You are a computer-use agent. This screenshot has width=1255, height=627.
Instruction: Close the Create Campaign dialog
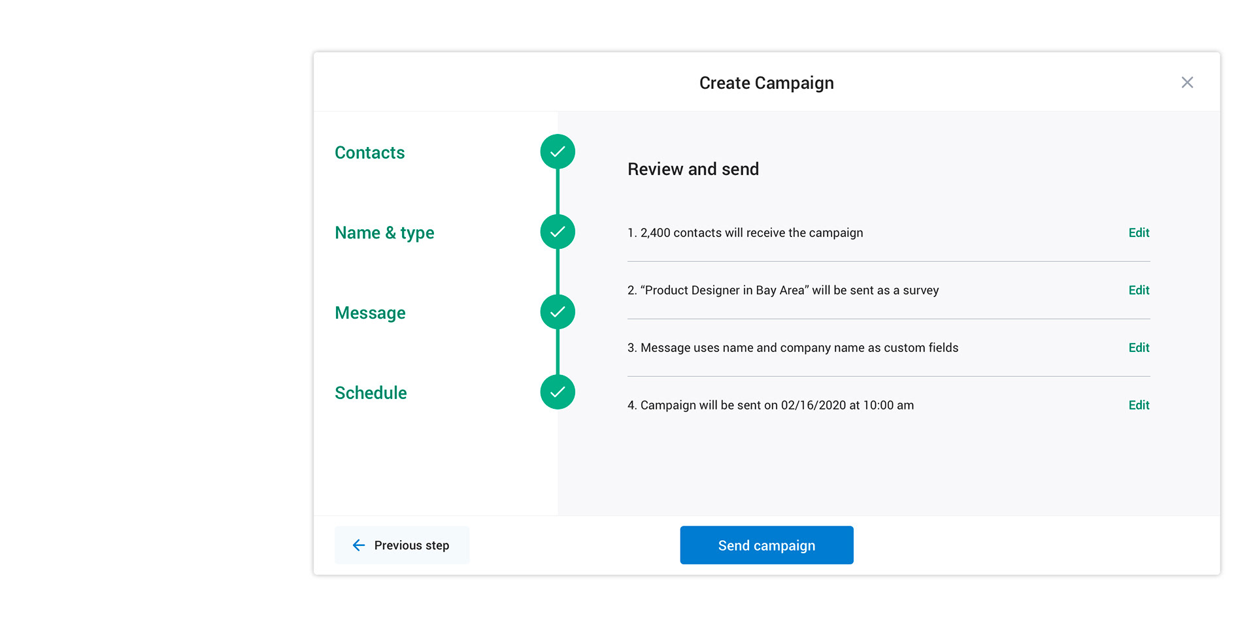click(x=1187, y=82)
